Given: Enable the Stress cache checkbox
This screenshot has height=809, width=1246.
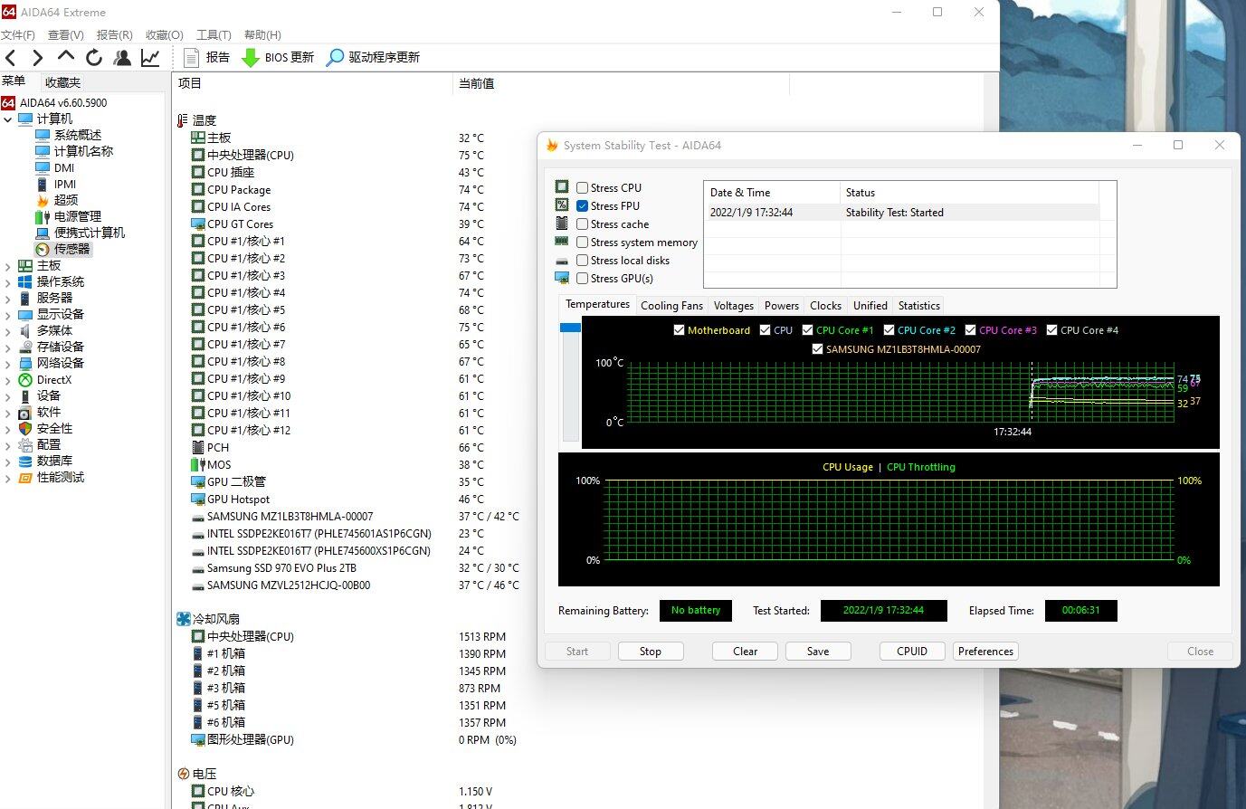Looking at the screenshot, I should click(x=582, y=224).
